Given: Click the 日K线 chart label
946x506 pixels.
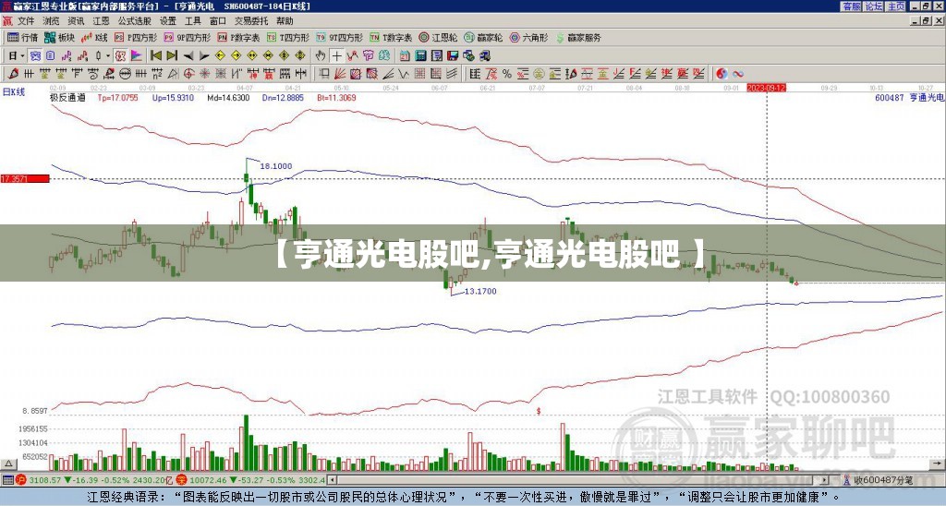Looking at the screenshot, I should (13, 91).
